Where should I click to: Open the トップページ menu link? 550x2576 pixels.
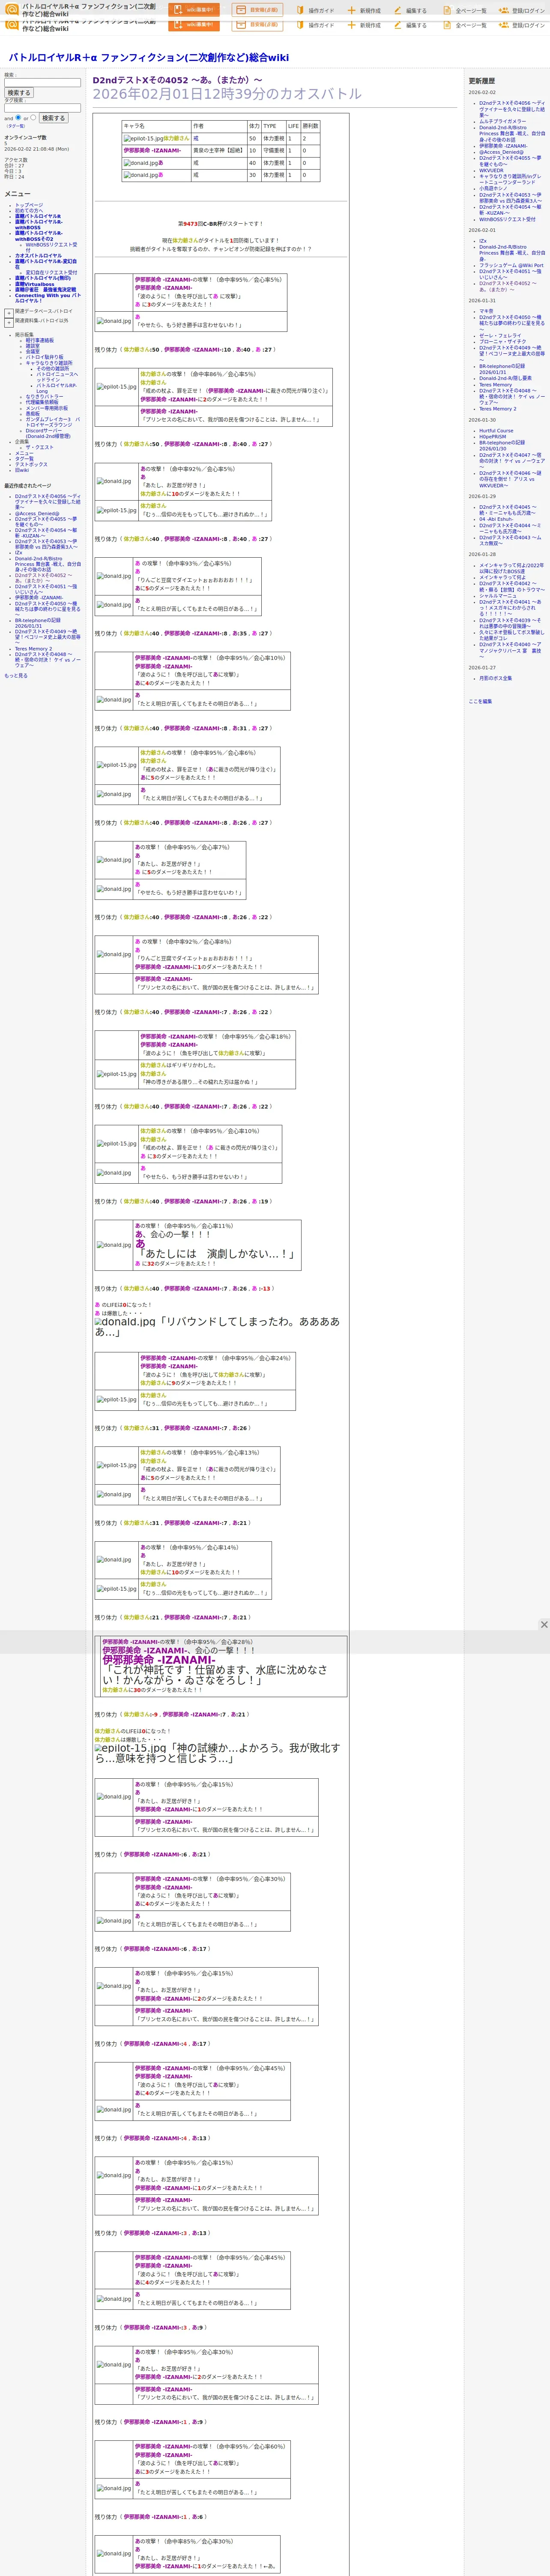click(x=29, y=205)
